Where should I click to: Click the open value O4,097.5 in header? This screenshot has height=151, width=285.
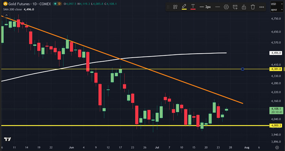pyautogui.click(x=70, y=4)
